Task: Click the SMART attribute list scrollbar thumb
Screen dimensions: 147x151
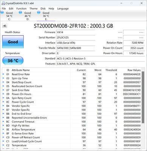Action: pos(143,97)
